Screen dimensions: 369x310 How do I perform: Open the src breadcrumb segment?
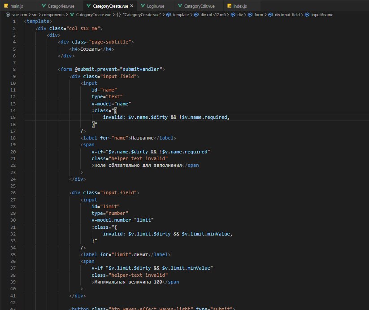pyautogui.click(x=35, y=15)
